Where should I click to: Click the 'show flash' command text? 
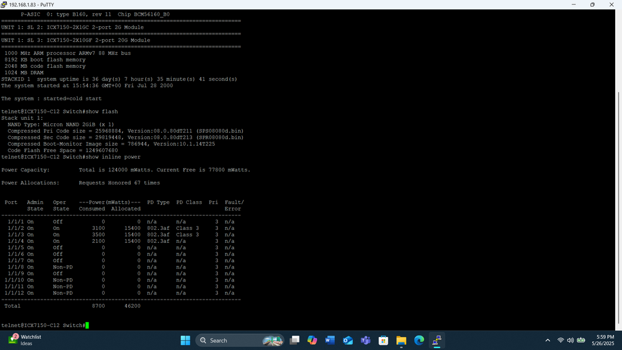click(101, 111)
